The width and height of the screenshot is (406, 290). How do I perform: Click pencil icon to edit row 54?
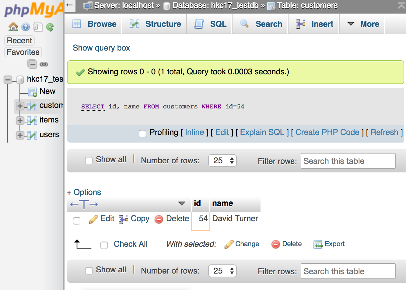(x=93, y=219)
